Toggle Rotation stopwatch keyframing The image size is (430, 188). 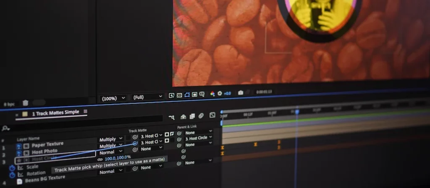[12, 175]
